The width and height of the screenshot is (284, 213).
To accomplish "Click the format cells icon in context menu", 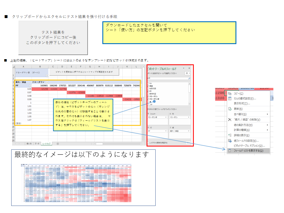I will (230, 99).
